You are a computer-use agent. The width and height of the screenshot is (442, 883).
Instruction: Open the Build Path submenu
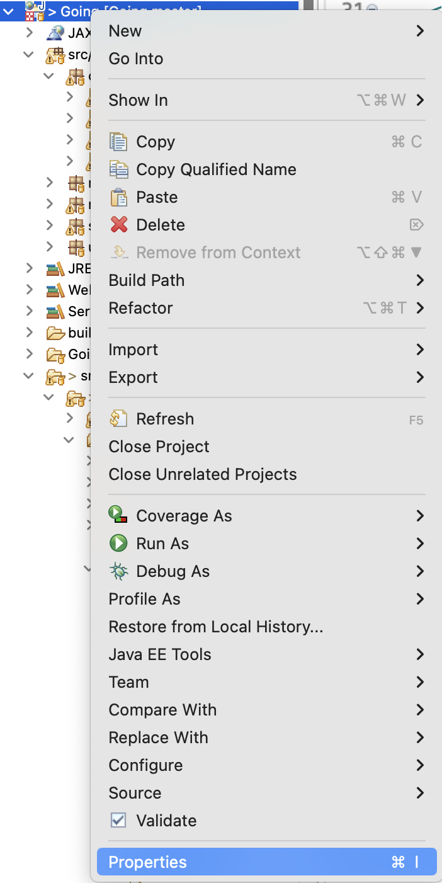(x=147, y=280)
